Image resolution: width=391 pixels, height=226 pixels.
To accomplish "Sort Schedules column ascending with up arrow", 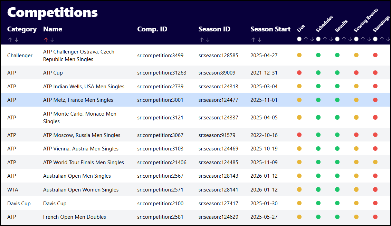I will pyautogui.click(x=325, y=39).
